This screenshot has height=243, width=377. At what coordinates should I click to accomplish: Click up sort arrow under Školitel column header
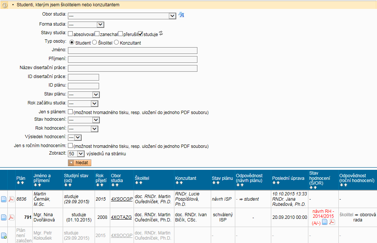click(x=140, y=183)
